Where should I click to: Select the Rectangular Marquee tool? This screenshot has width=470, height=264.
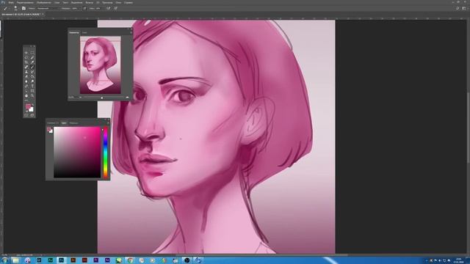pyautogui.click(x=32, y=53)
